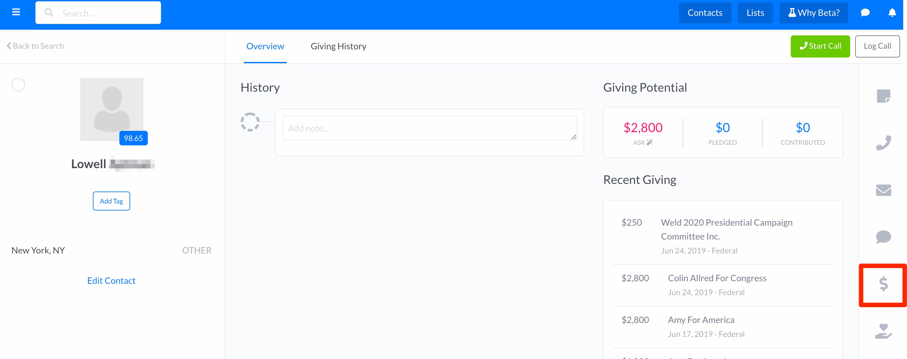Switch to the Overview tab
This screenshot has width=907, height=359.
click(x=265, y=46)
